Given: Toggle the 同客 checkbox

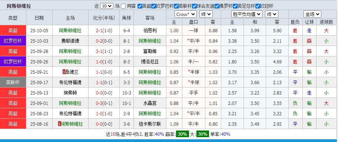Looking at the screenshot, I should (x=123, y=6).
